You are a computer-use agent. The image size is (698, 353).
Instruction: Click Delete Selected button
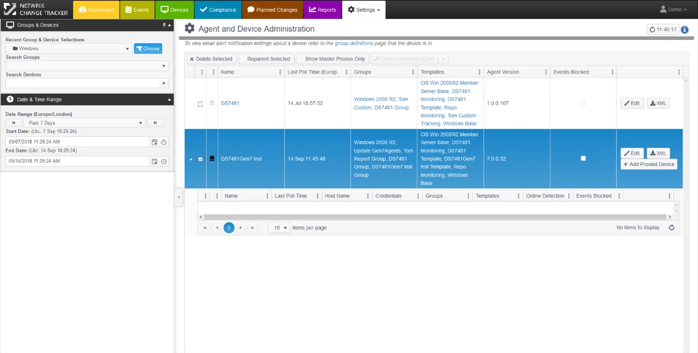coord(211,59)
